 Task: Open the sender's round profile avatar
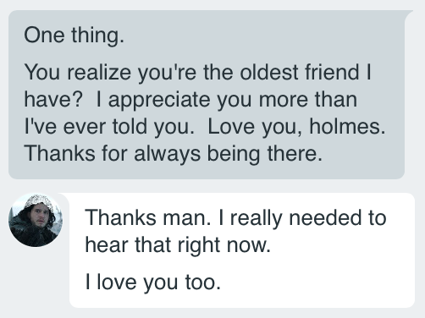tap(36, 220)
